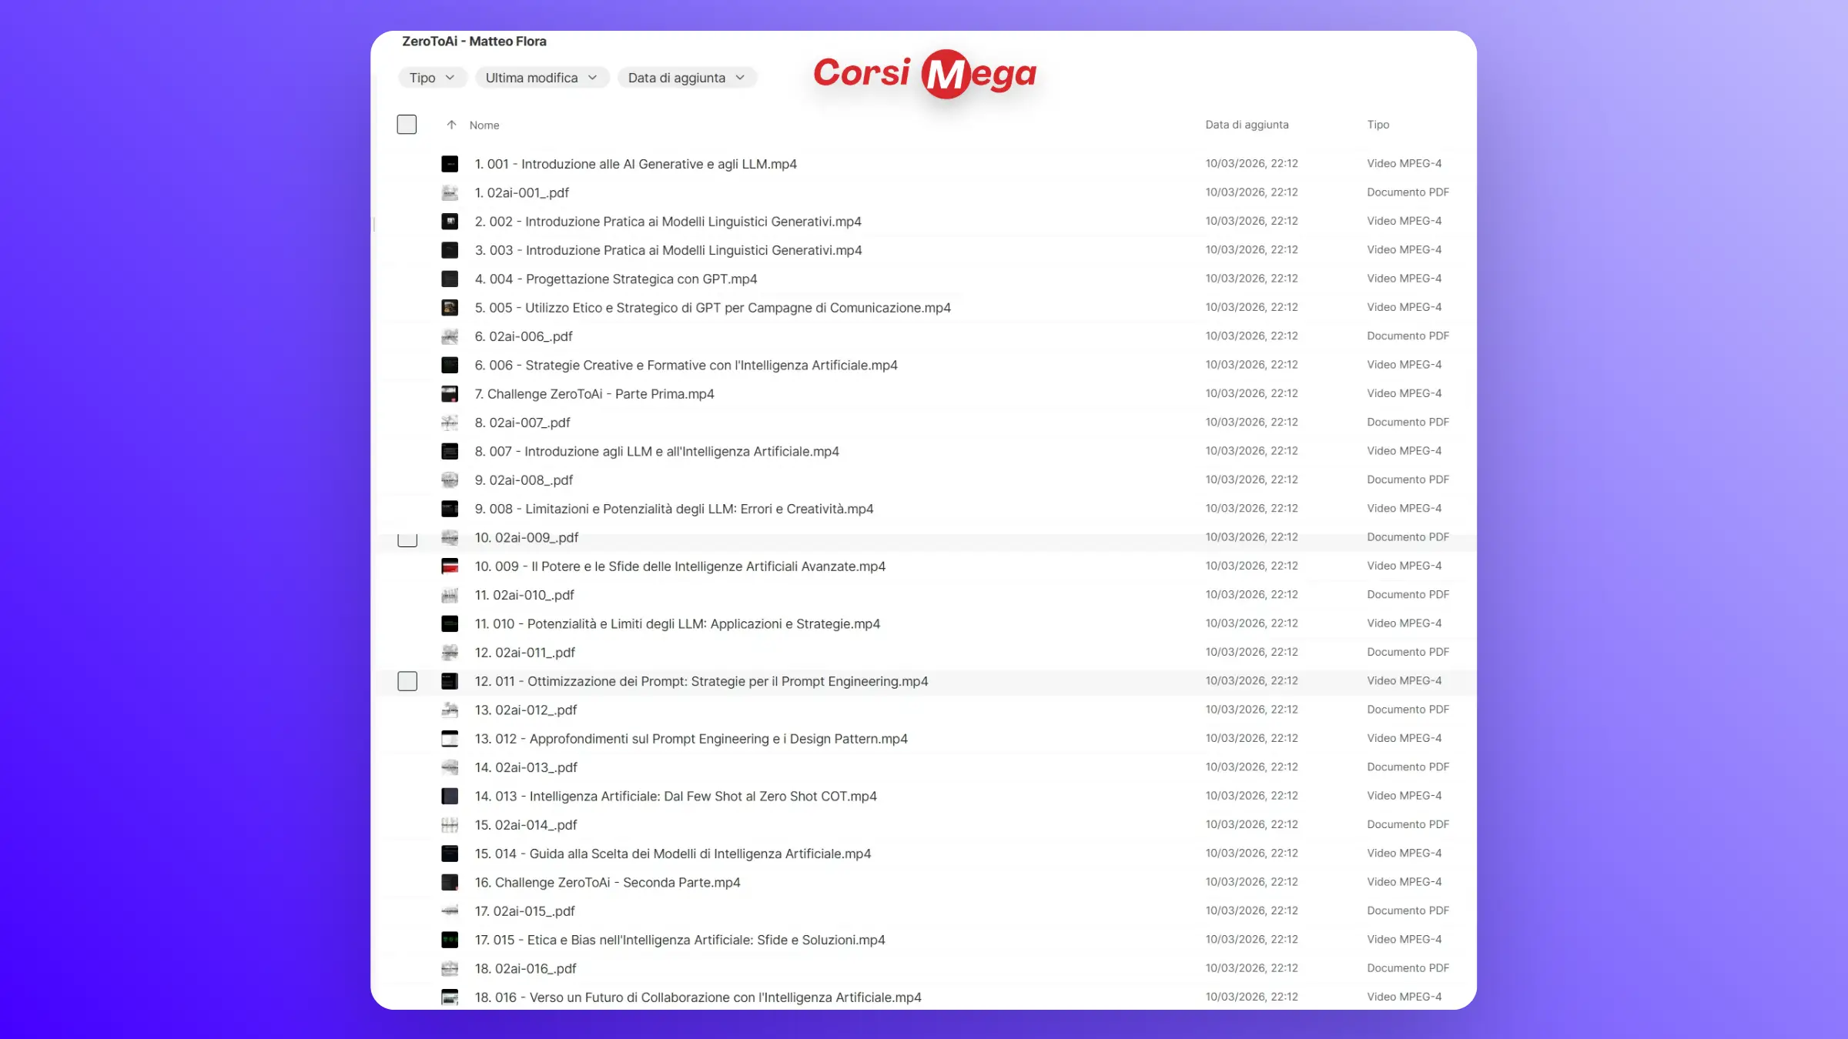Open '15. 014 - Guida alla Scelta dei Modelli' video
The image size is (1848, 1039).
673,854
